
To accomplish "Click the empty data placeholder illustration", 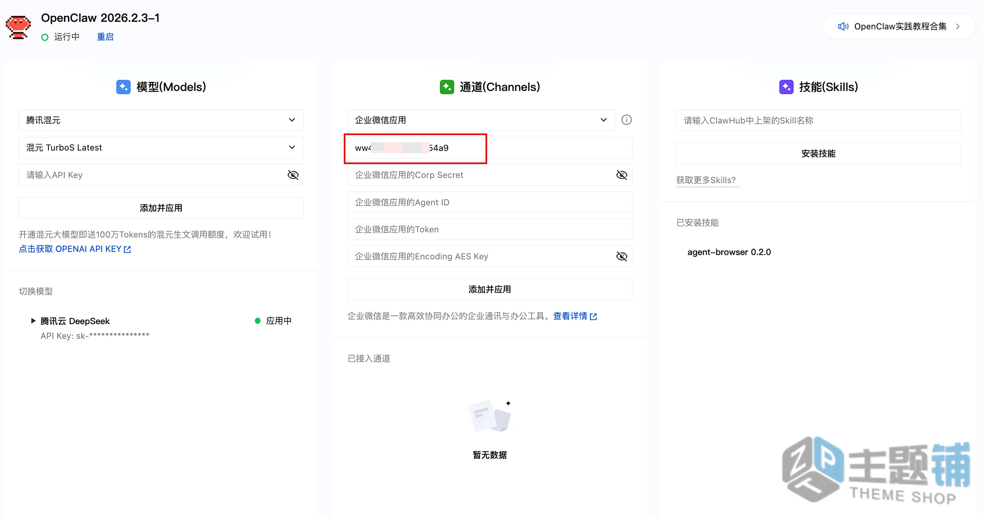I will pos(490,416).
